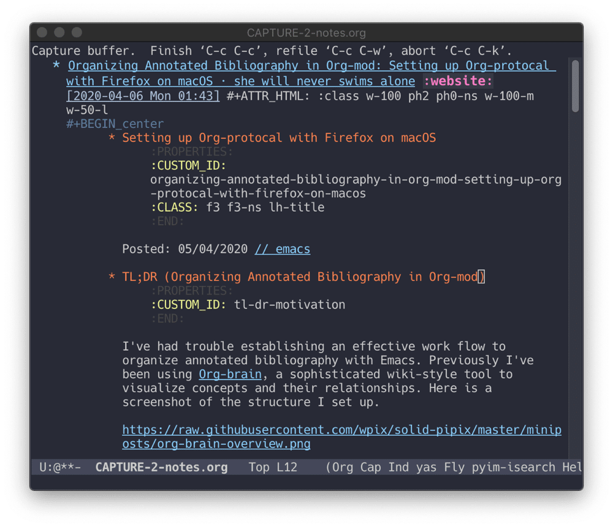613x527 pixels.
Task: Click the 'Org' major mode in mode line
Action: 343,467
